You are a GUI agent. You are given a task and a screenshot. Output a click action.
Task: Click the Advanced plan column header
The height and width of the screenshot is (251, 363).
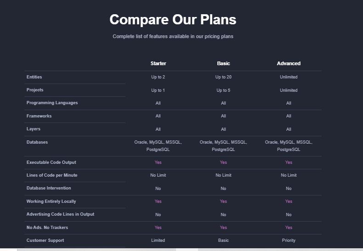289,63
